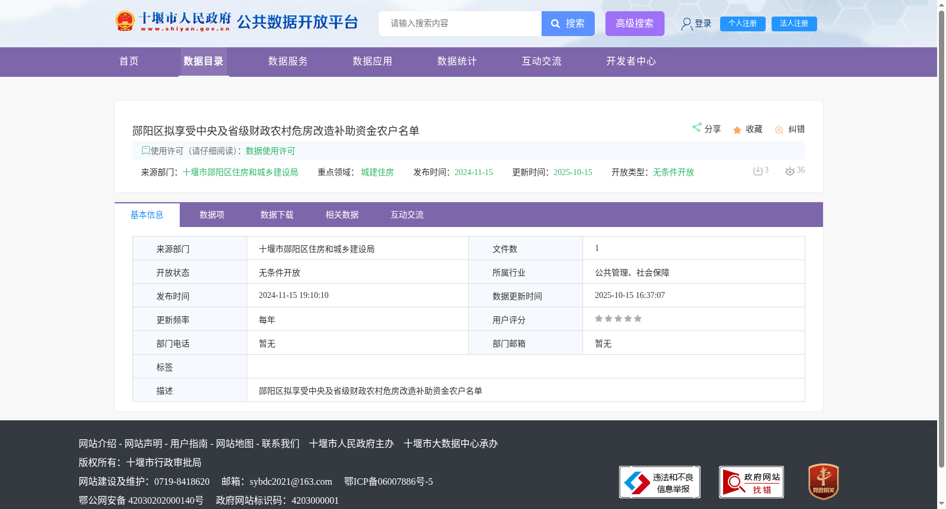946x509 pixels.
Task: Click 登录 login link
Action: tap(703, 24)
